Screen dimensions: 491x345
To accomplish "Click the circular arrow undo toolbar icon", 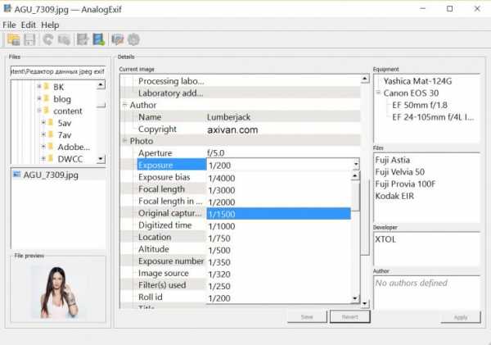I will click(48, 39).
